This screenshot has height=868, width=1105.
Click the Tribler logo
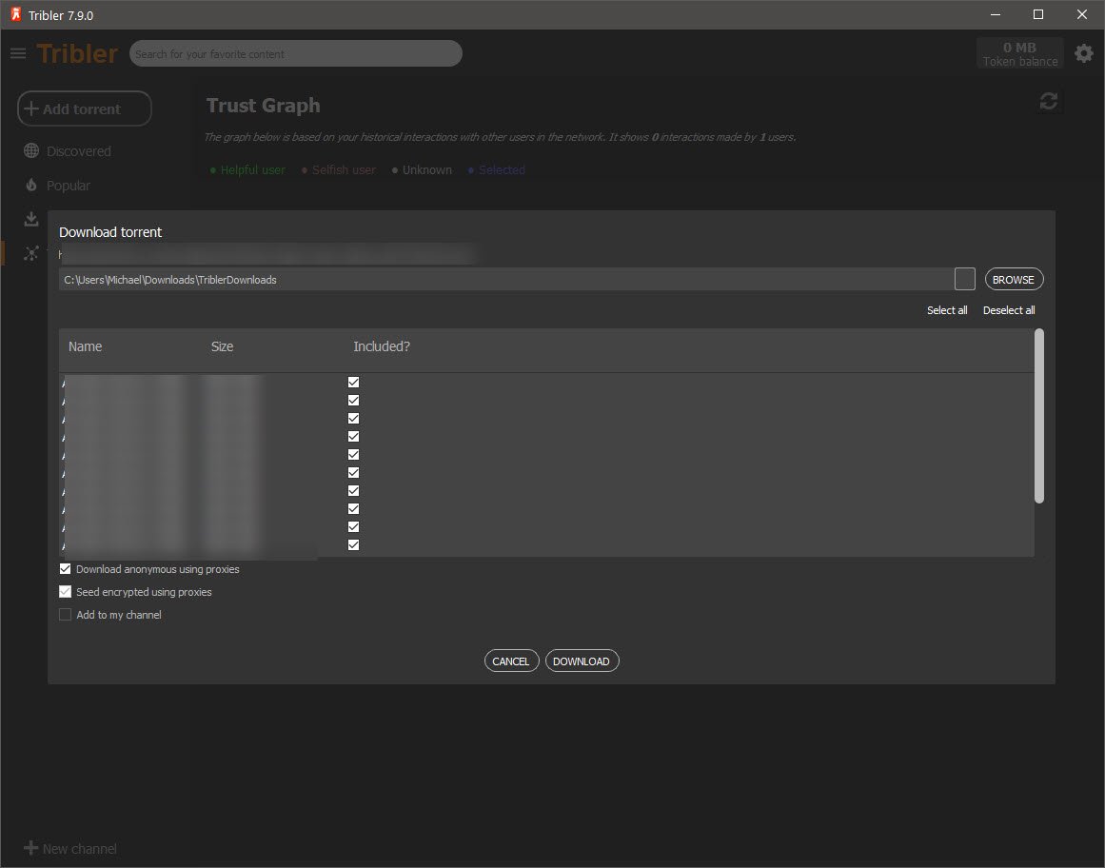point(77,53)
